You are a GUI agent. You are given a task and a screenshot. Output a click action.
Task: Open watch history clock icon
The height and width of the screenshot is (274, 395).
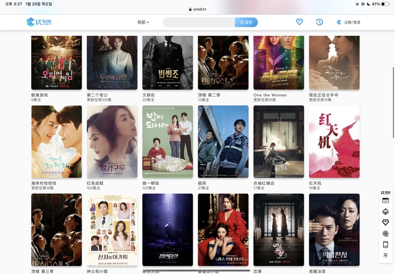point(319,22)
